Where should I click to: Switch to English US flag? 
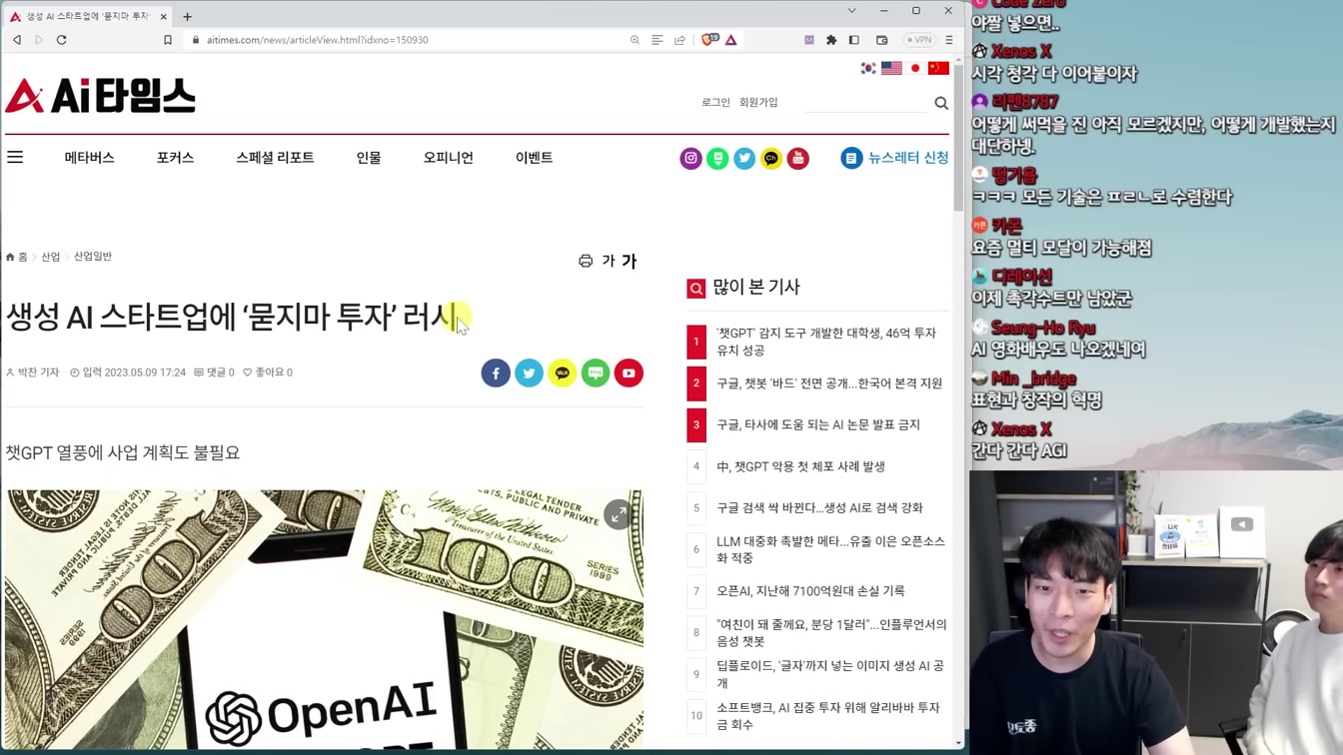click(891, 68)
